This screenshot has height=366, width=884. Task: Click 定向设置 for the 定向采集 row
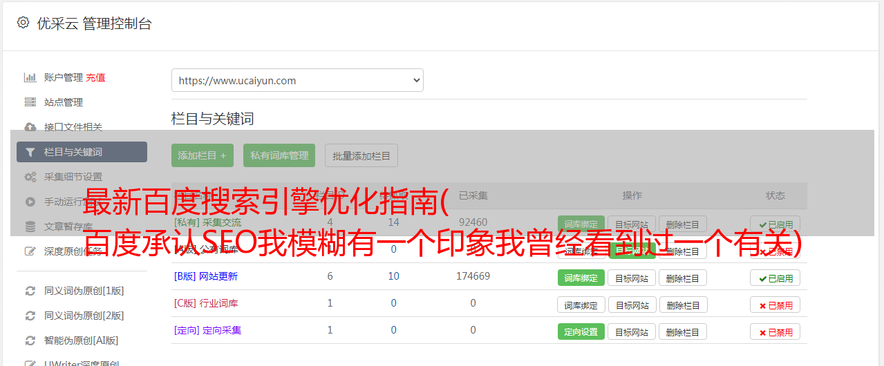pos(581,331)
